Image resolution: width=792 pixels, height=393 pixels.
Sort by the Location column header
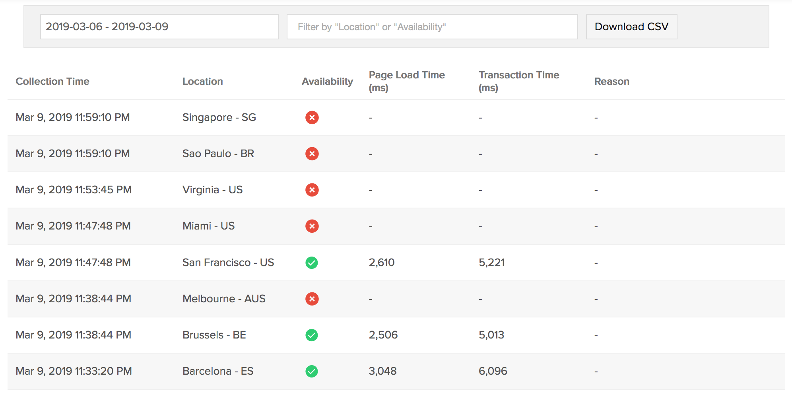pos(202,81)
